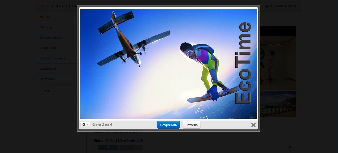Open График постинга in the sidebar
Screen dimensions: 338x153
click(x=52, y=58)
